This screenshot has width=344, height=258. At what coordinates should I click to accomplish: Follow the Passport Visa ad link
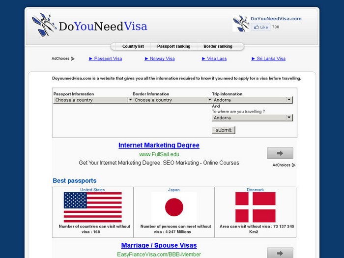pyautogui.click(x=105, y=58)
